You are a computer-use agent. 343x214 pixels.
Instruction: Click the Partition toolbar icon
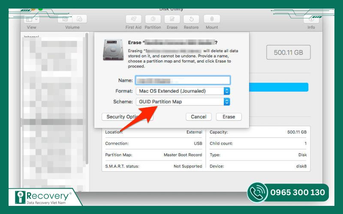click(153, 19)
